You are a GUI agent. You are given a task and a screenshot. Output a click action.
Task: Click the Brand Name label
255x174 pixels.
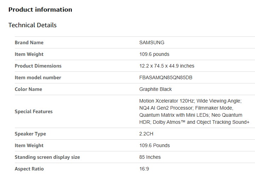click(x=29, y=42)
